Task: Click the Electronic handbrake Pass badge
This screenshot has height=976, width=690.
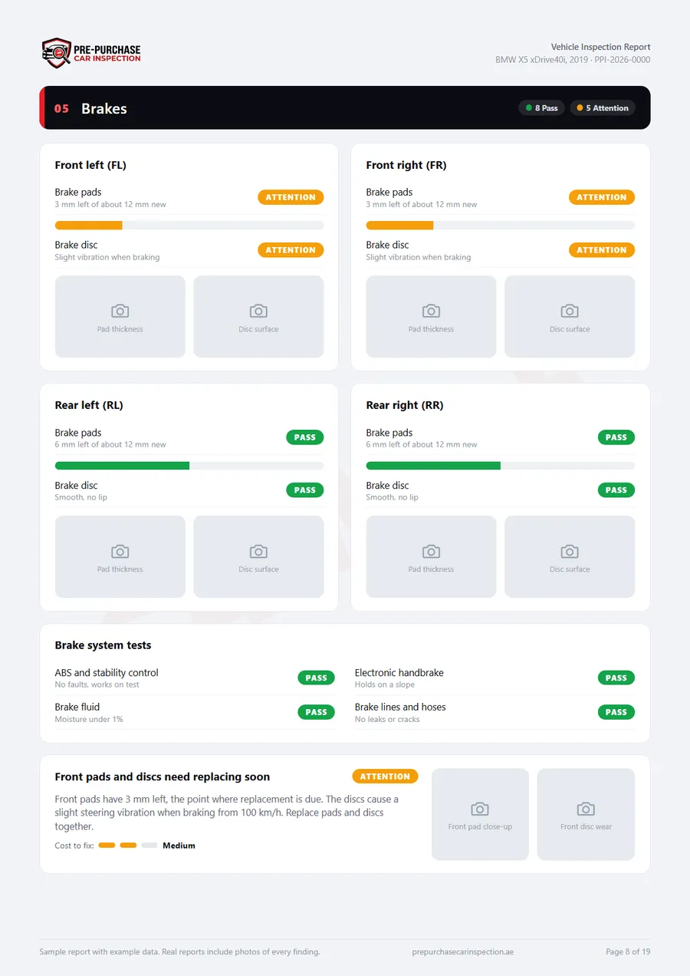Action: 616,678
